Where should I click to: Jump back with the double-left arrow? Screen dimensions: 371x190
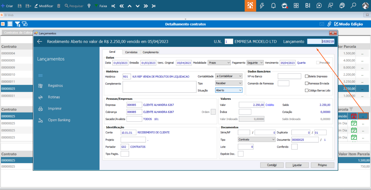coord(122,6)
